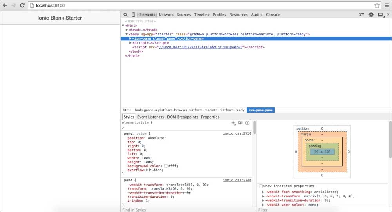392x212 pixels.
Task: Switch to the Network tab
Action: pos(166,15)
